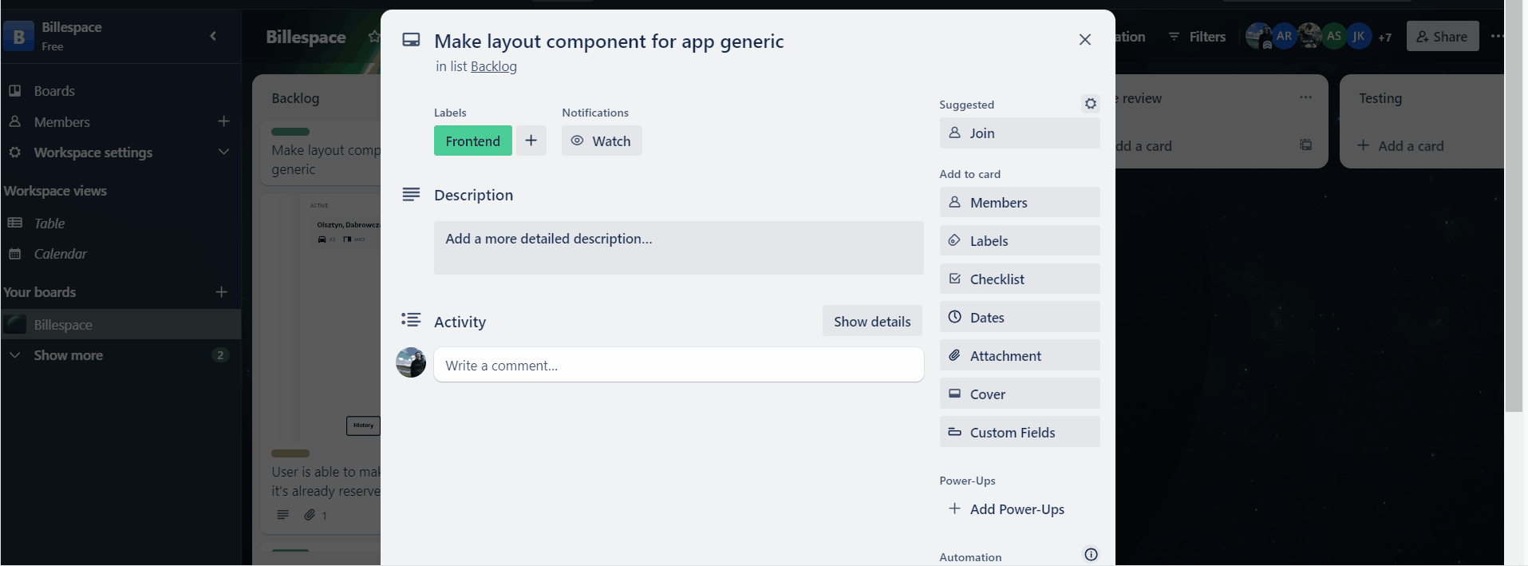Screen dimensions: 1528x566
Task: Open suggested settings gear icon
Action: [1090, 104]
